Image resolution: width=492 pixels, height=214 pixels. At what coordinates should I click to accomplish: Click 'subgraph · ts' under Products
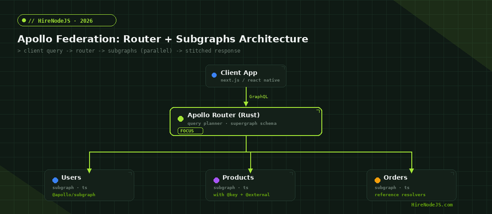pos(231,188)
